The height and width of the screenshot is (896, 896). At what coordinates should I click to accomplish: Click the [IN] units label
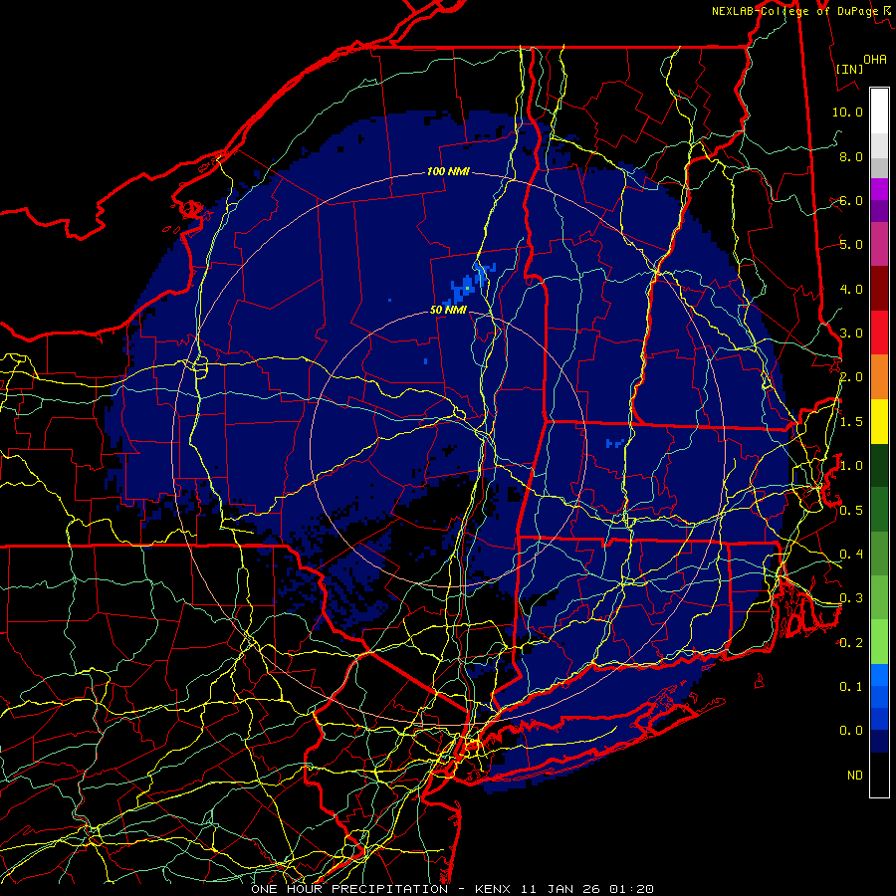pyautogui.click(x=850, y=69)
